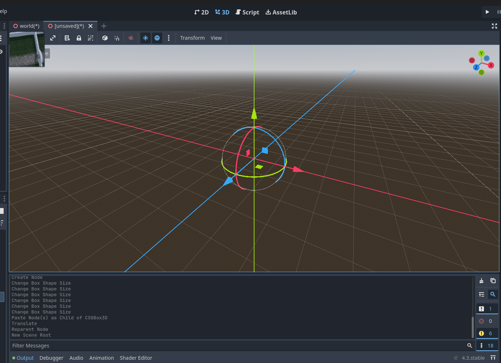Toggle the output search bar magnifier icon

pyautogui.click(x=493, y=294)
